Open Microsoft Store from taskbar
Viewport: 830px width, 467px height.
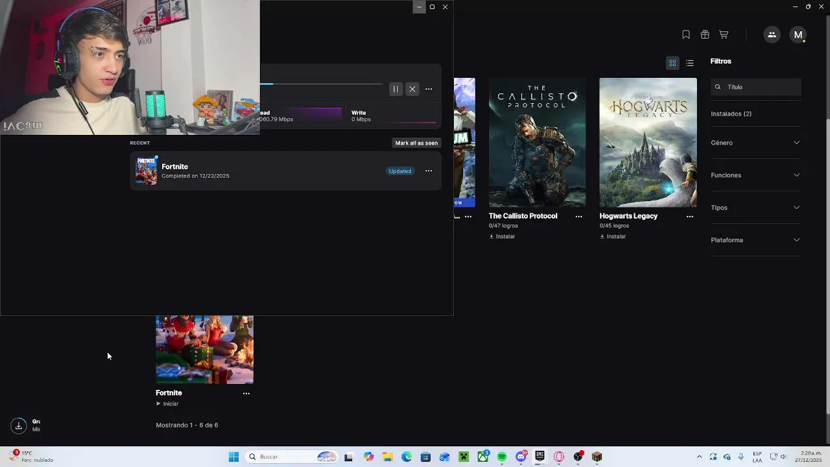[425, 457]
